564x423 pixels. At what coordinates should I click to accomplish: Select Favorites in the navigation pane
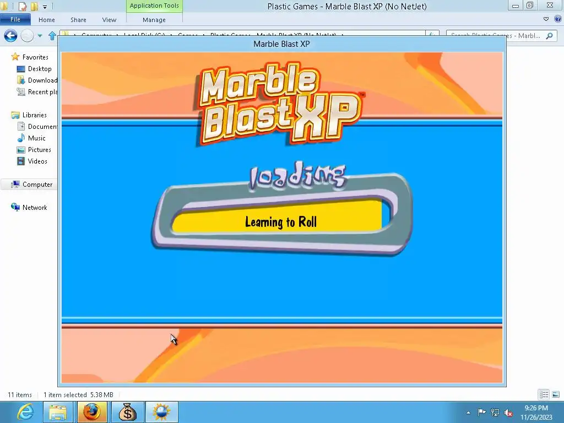coord(35,57)
